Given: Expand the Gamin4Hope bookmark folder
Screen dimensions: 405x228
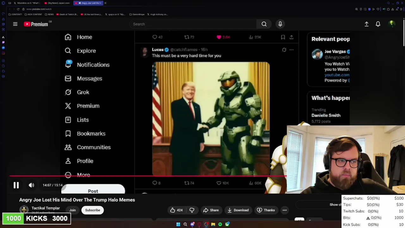Looking at the screenshot, I should pos(137,14).
